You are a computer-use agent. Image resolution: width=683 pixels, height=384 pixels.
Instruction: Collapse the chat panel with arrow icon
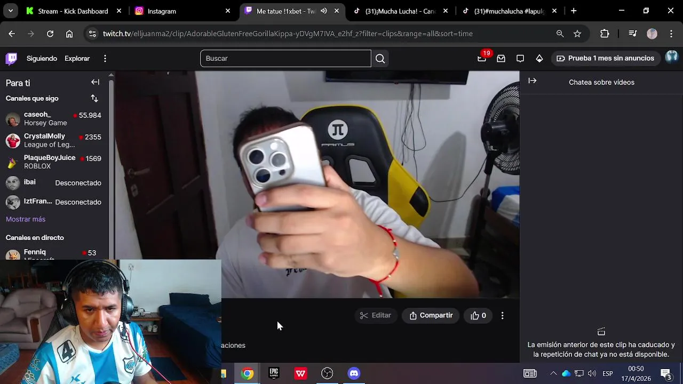click(532, 81)
